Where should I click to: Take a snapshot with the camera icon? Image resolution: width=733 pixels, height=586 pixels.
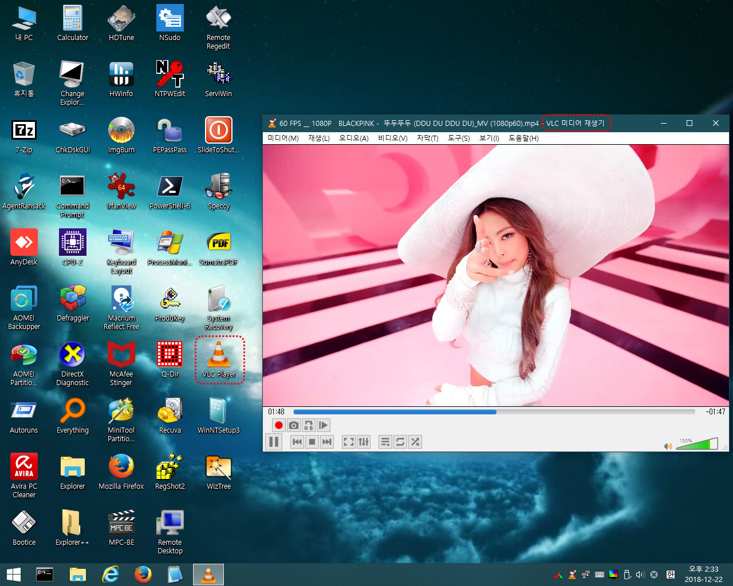tap(294, 425)
